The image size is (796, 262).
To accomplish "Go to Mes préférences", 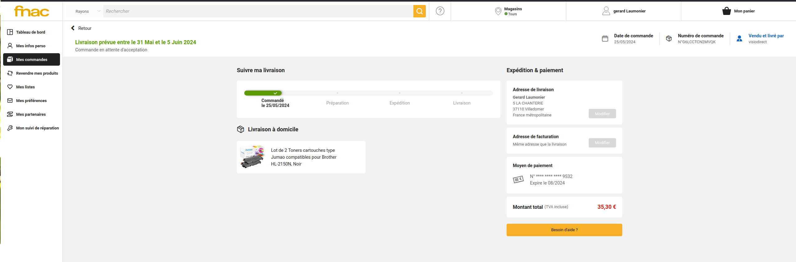I will click(x=31, y=101).
